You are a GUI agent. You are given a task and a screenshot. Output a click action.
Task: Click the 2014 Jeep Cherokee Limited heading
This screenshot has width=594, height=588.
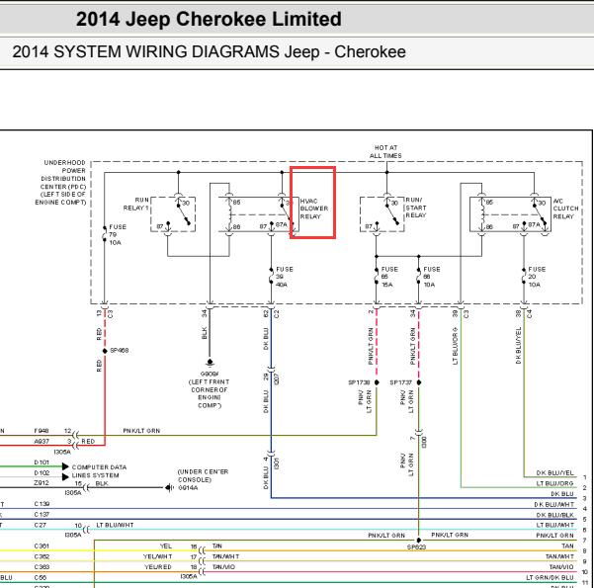[209, 19]
